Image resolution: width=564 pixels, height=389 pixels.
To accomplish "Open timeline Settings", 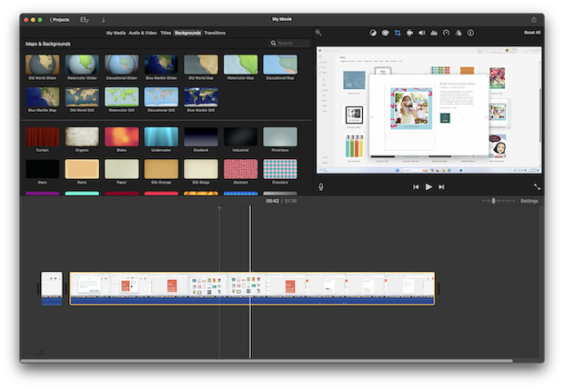I will (529, 201).
